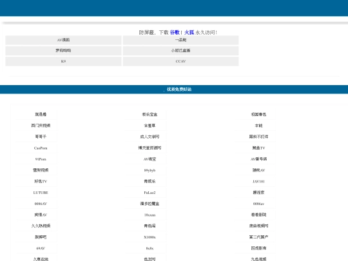Open the X1080x list entry
The width and height of the screenshot is (348, 261).
[150, 237]
